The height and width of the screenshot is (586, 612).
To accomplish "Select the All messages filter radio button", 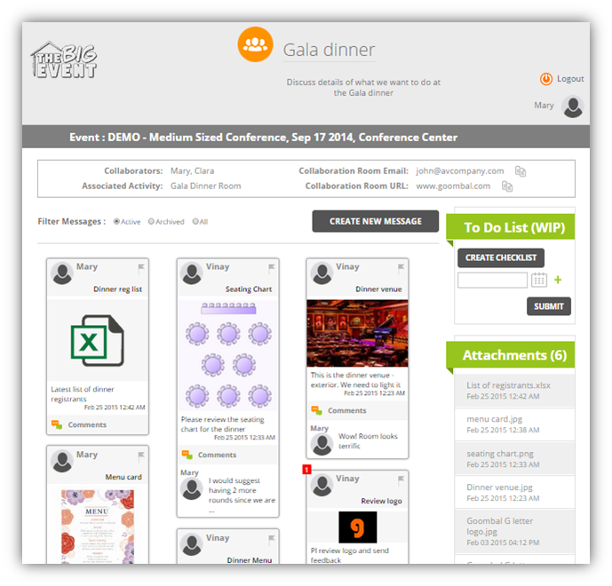I will click(195, 222).
